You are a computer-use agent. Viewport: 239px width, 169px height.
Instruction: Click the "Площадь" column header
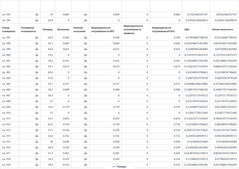[x=47, y=29]
